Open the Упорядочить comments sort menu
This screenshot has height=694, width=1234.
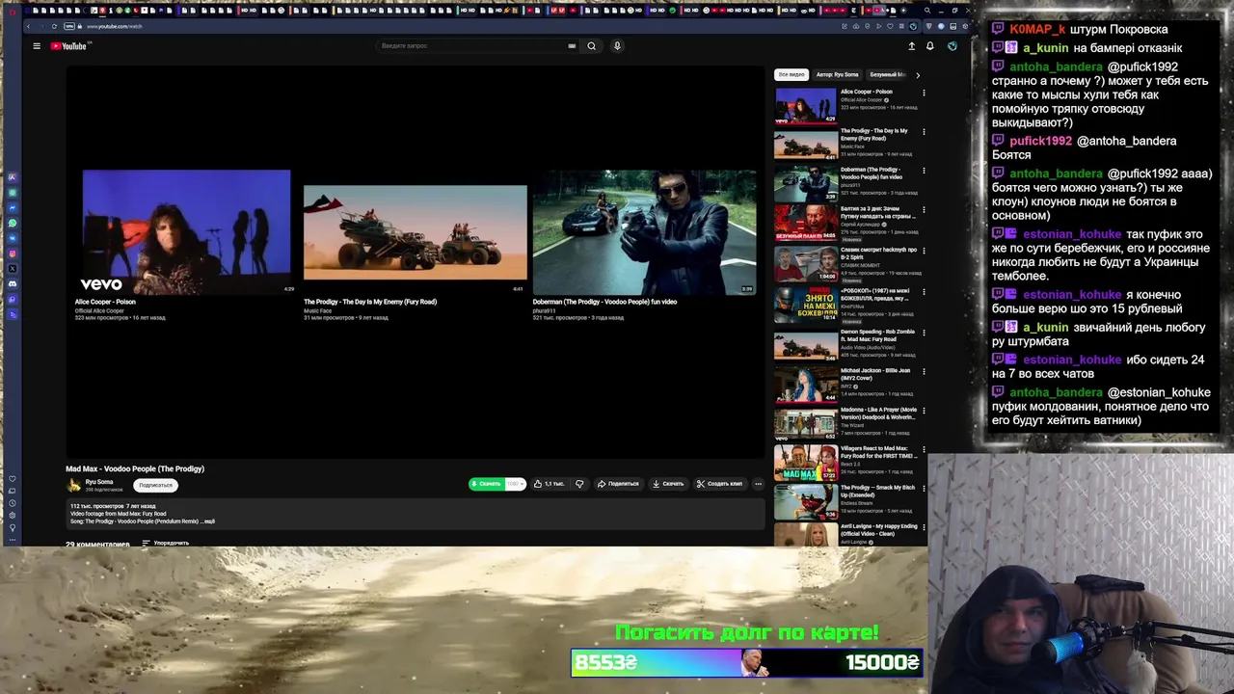166,544
